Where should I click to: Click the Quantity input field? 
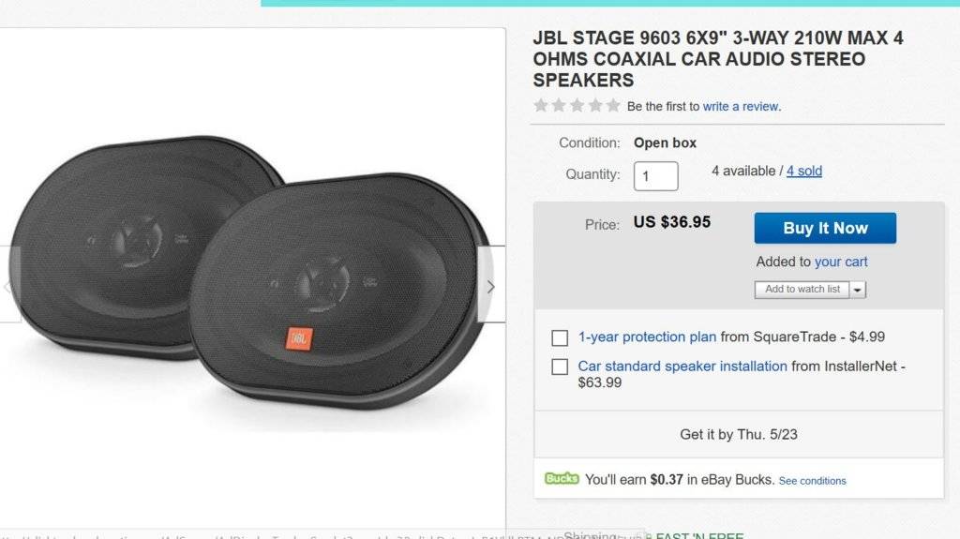655,175
